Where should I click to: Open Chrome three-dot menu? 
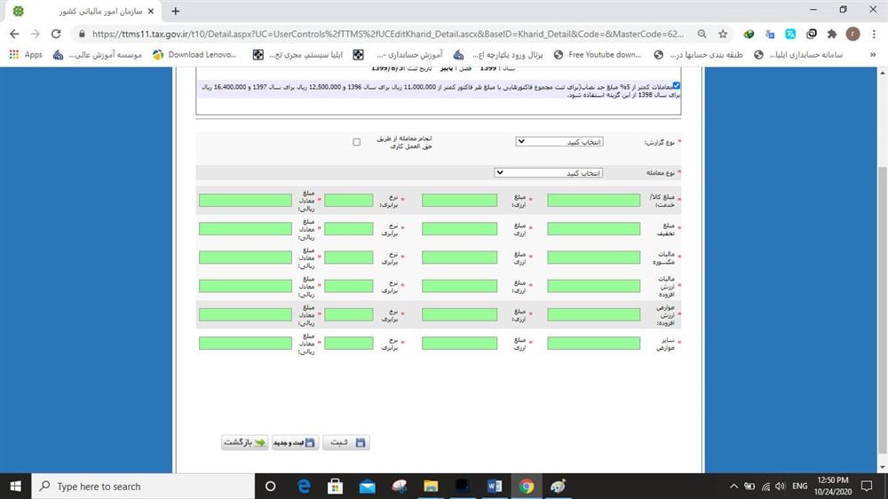click(x=874, y=34)
